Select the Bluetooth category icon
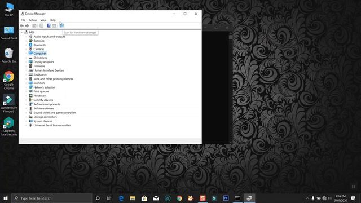Screen dimensions: 361x203 click(30, 45)
